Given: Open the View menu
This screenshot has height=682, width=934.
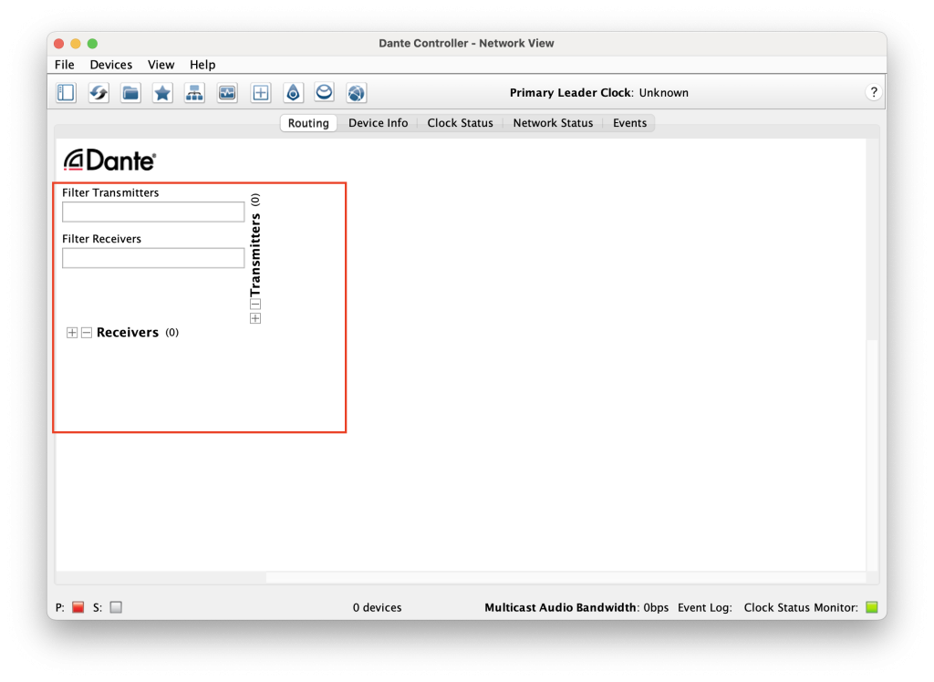Looking at the screenshot, I should point(161,65).
